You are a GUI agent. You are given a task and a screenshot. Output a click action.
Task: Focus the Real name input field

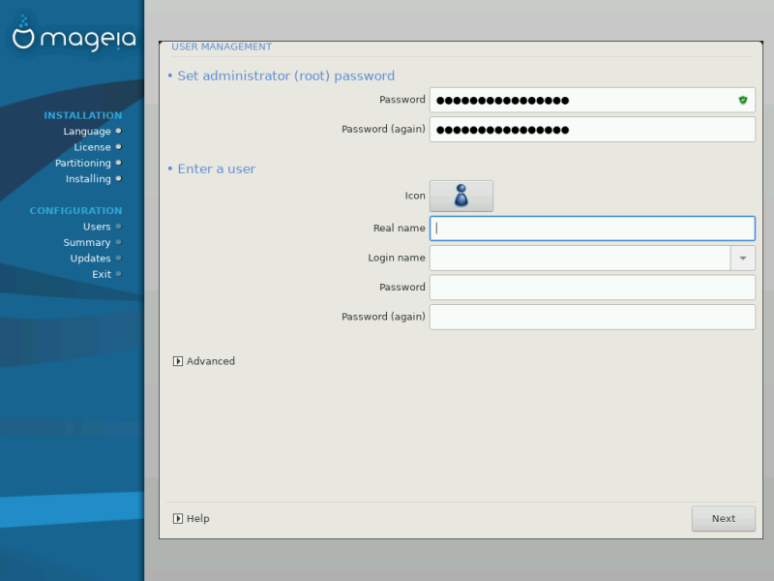pos(592,229)
